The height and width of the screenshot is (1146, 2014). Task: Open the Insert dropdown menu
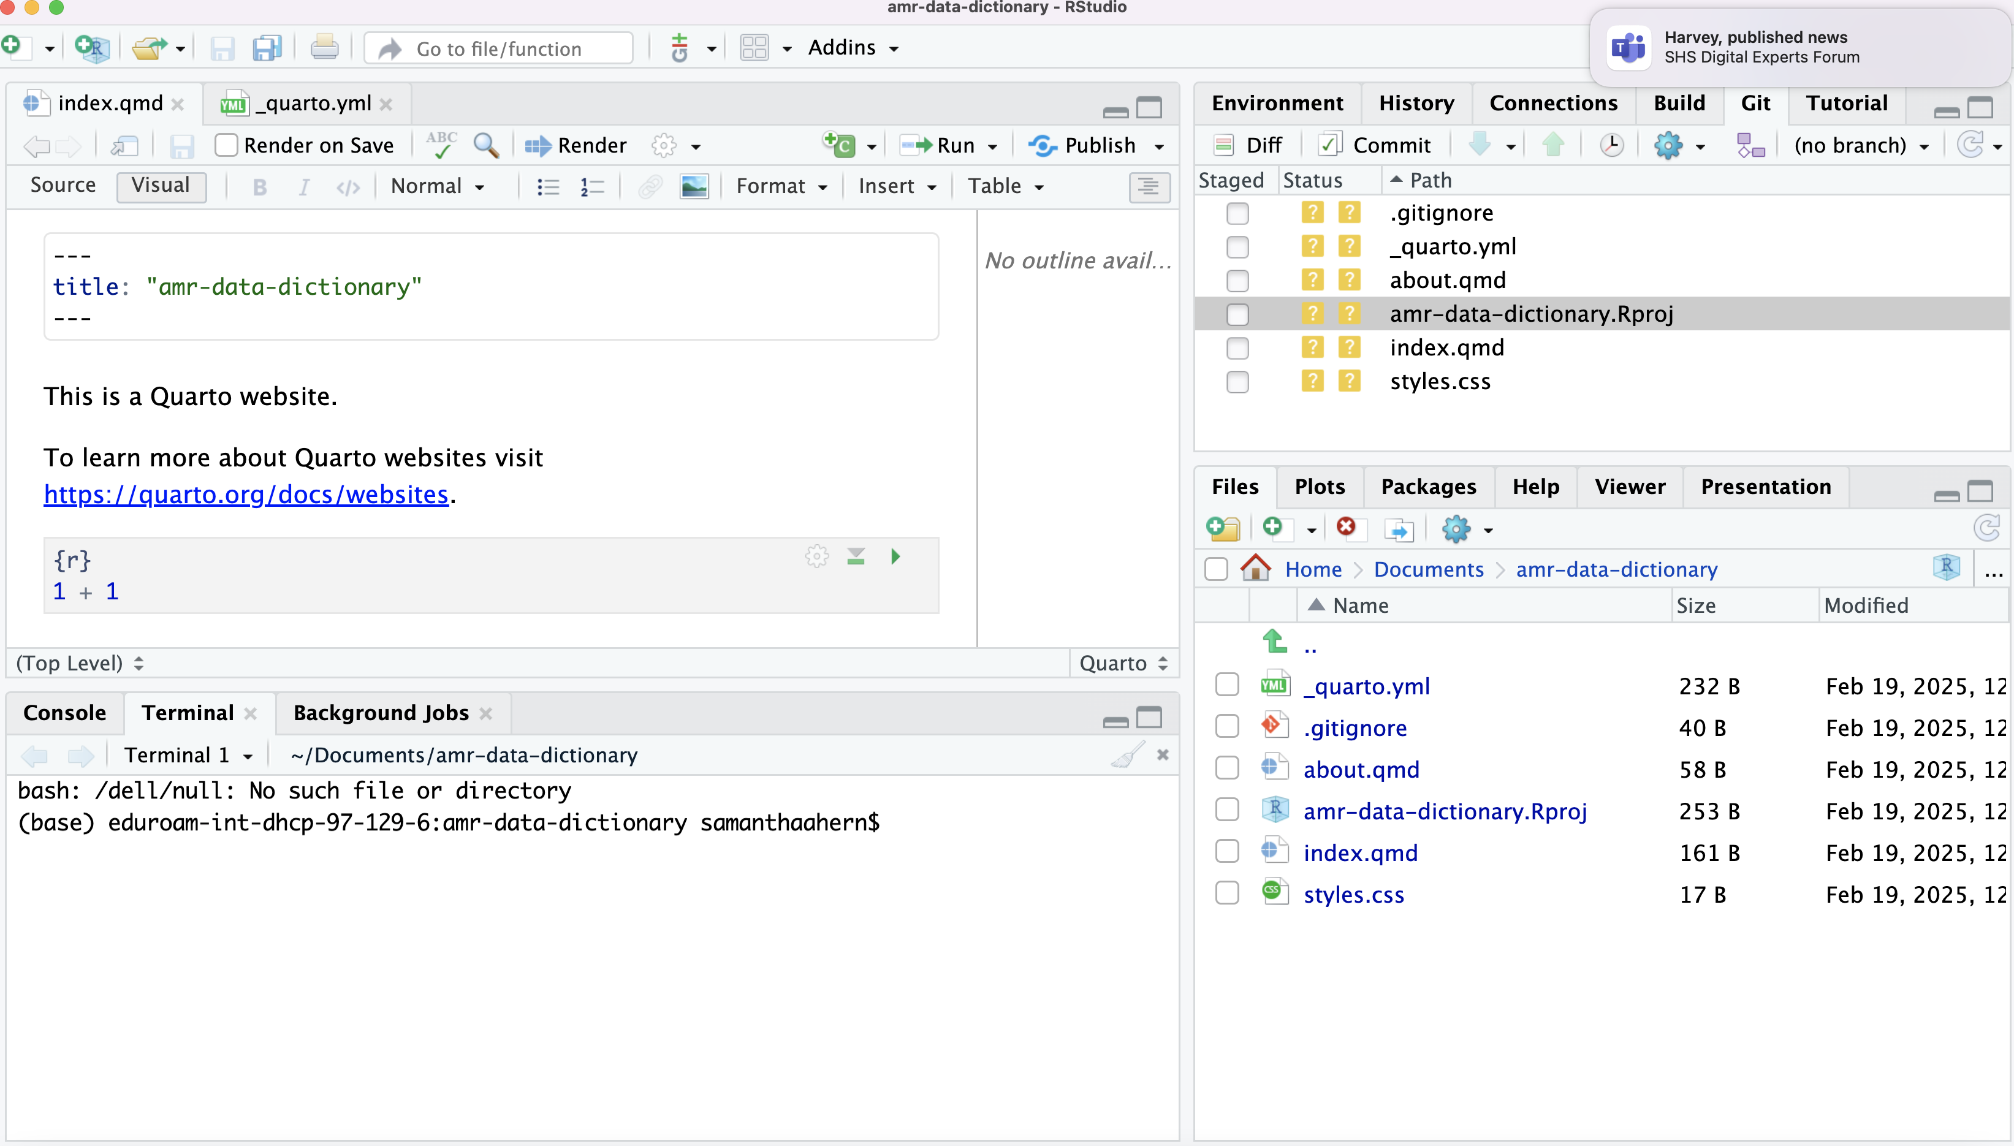pyautogui.click(x=897, y=186)
